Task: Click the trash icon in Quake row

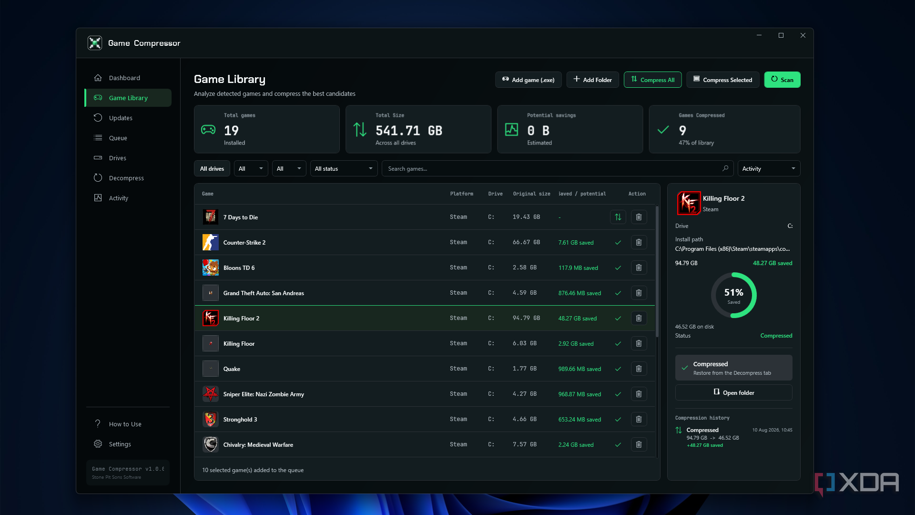Action: point(639,369)
